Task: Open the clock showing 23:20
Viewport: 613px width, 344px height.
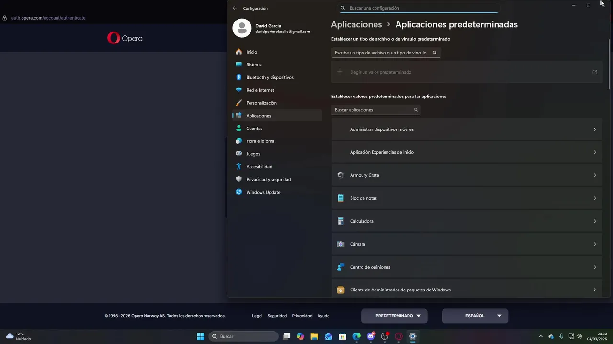Action: [x=597, y=336]
